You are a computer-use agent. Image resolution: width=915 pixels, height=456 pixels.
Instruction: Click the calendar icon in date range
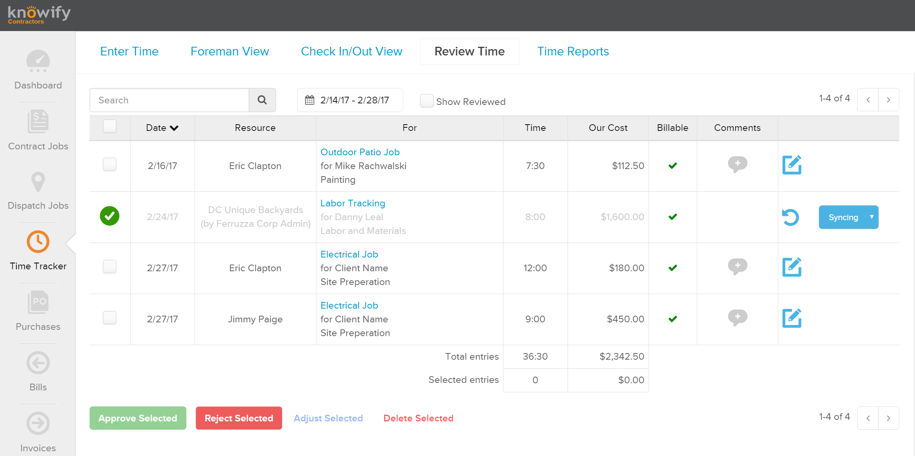pos(310,100)
